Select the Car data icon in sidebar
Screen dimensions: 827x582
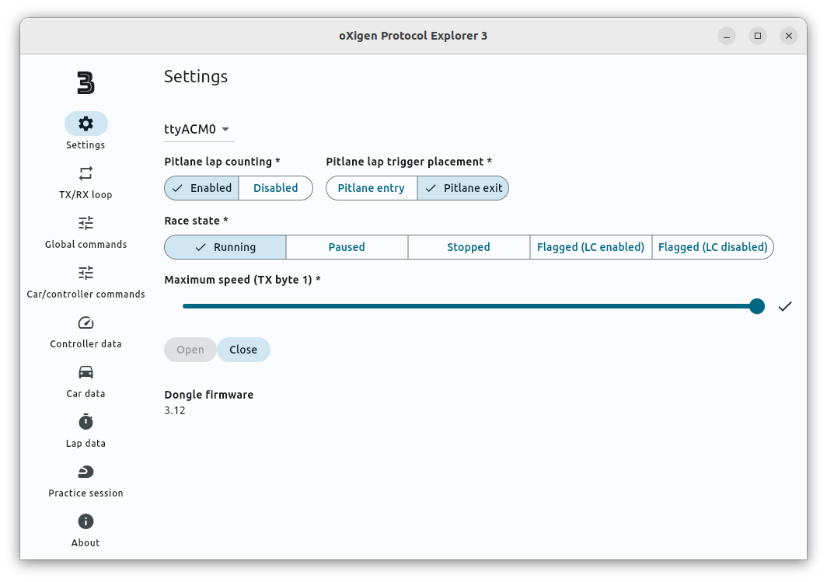coord(85,372)
